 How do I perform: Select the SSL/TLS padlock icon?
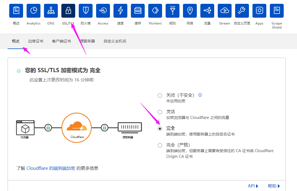(x=68, y=11)
